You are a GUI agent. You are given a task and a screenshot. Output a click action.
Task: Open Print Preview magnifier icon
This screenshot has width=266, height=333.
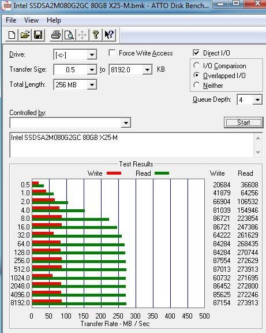(69, 35)
